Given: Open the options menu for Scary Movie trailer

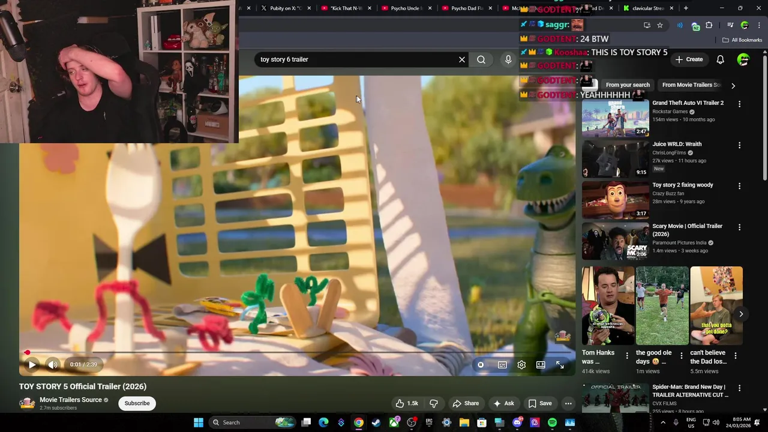Looking at the screenshot, I should 739,227.
